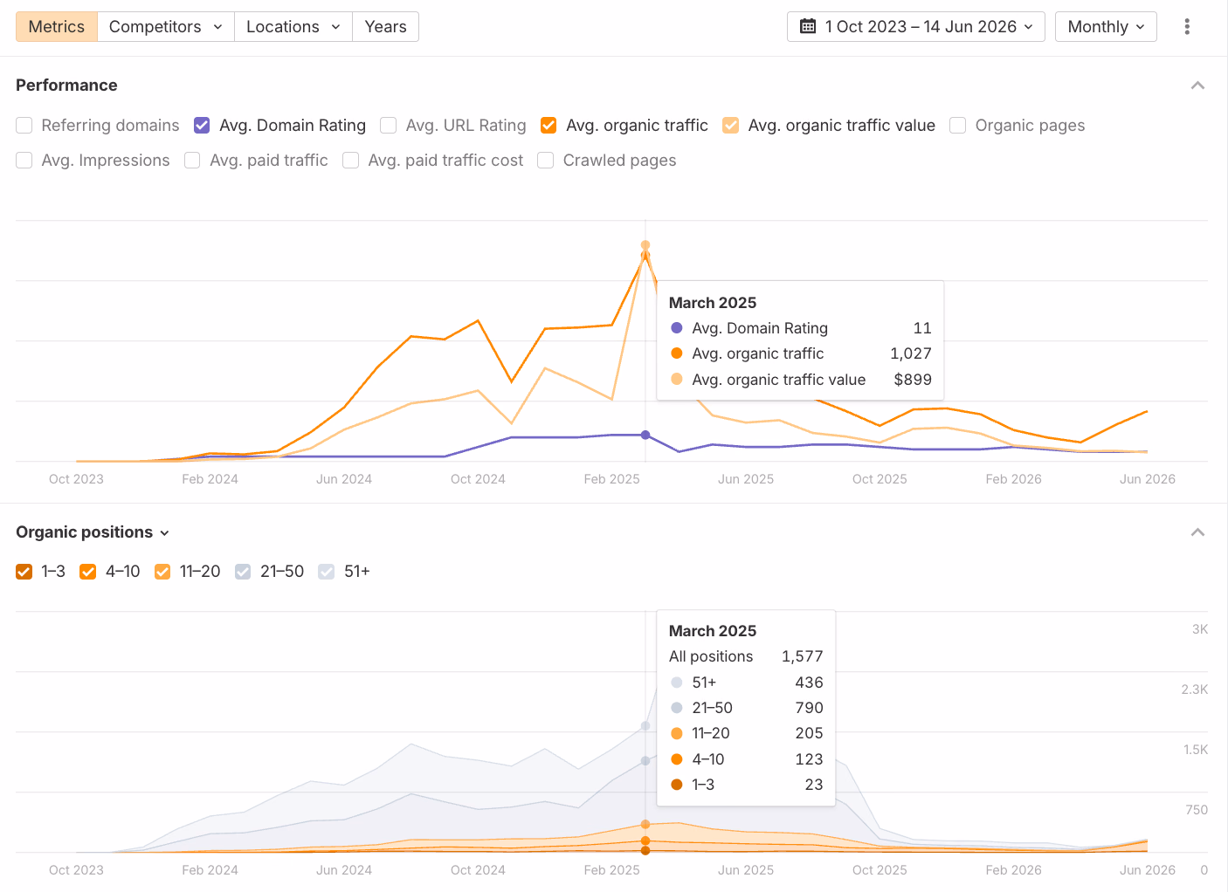Click the light orange traffic value legend dot
Image resolution: width=1228 pixels, height=892 pixels.
coord(677,380)
